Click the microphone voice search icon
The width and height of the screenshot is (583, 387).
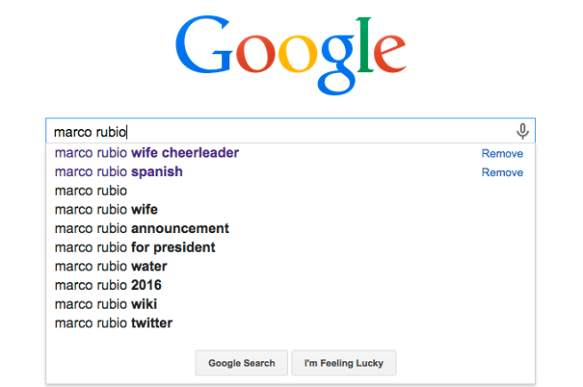523,132
